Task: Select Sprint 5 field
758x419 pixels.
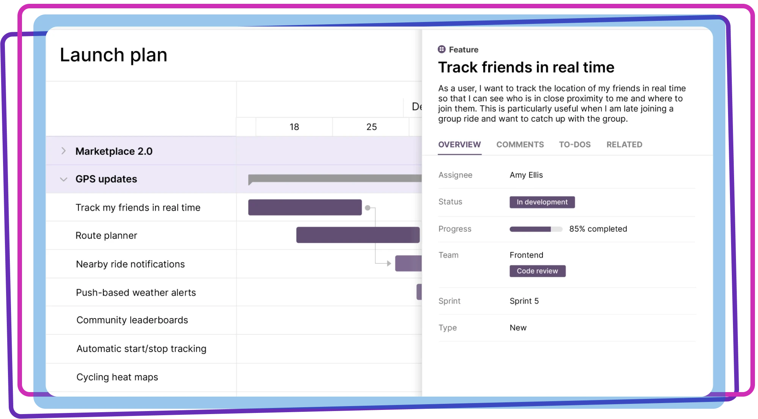Action: (x=524, y=301)
